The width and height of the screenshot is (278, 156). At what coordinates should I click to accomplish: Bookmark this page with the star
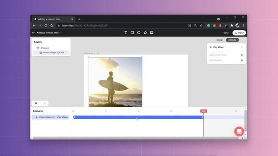201,26
